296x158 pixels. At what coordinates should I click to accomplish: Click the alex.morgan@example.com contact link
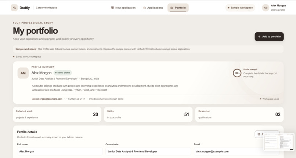[47, 99]
